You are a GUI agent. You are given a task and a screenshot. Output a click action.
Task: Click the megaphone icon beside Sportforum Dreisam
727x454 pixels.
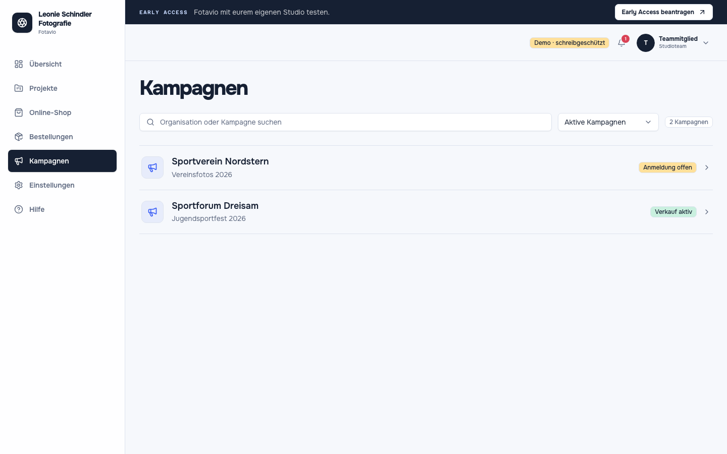(152, 212)
